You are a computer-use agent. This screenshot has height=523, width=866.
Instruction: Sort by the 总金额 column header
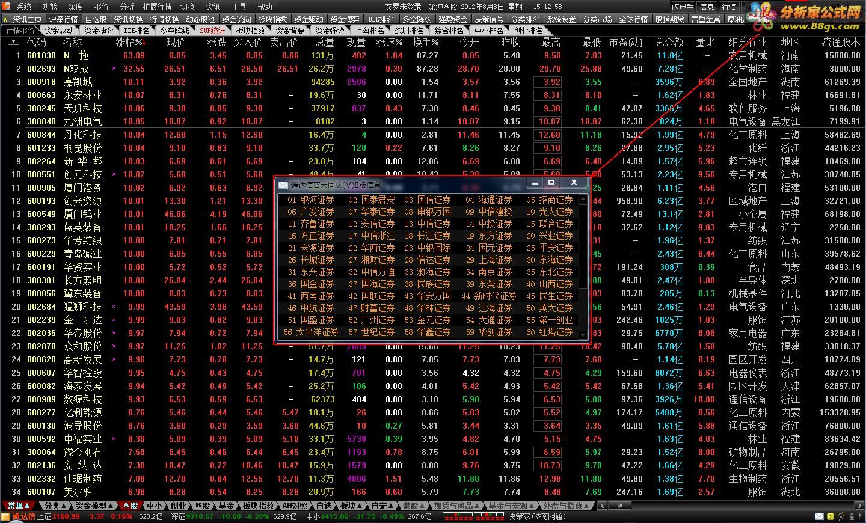[x=669, y=42]
